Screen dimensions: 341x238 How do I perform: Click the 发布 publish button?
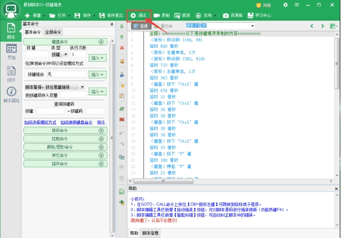click(x=204, y=15)
